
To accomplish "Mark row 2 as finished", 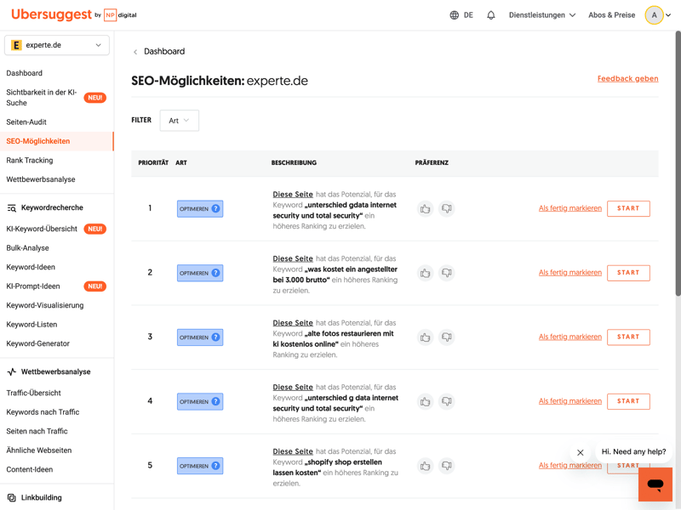I will (x=569, y=273).
